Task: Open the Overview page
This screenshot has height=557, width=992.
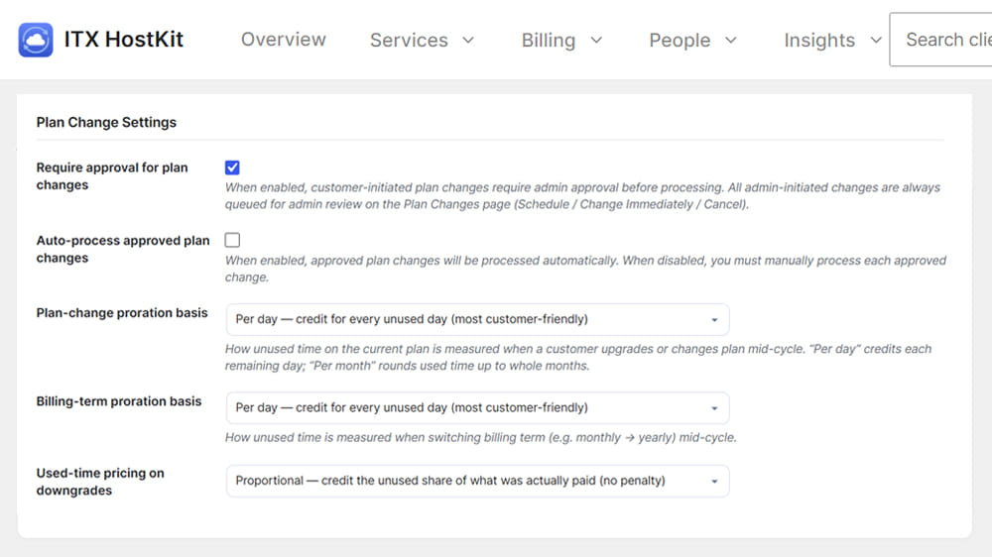Action: point(284,40)
